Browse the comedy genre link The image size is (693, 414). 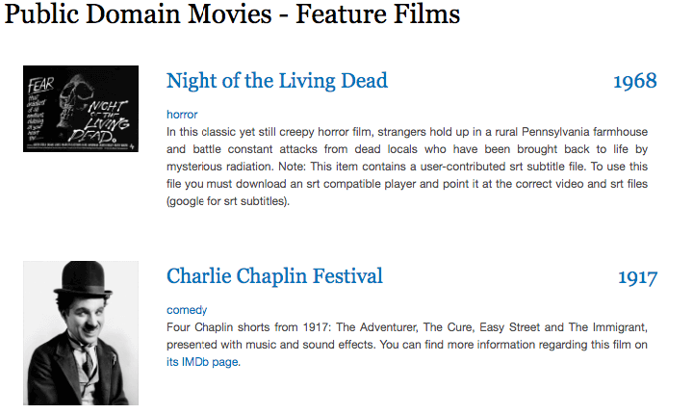click(187, 310)
